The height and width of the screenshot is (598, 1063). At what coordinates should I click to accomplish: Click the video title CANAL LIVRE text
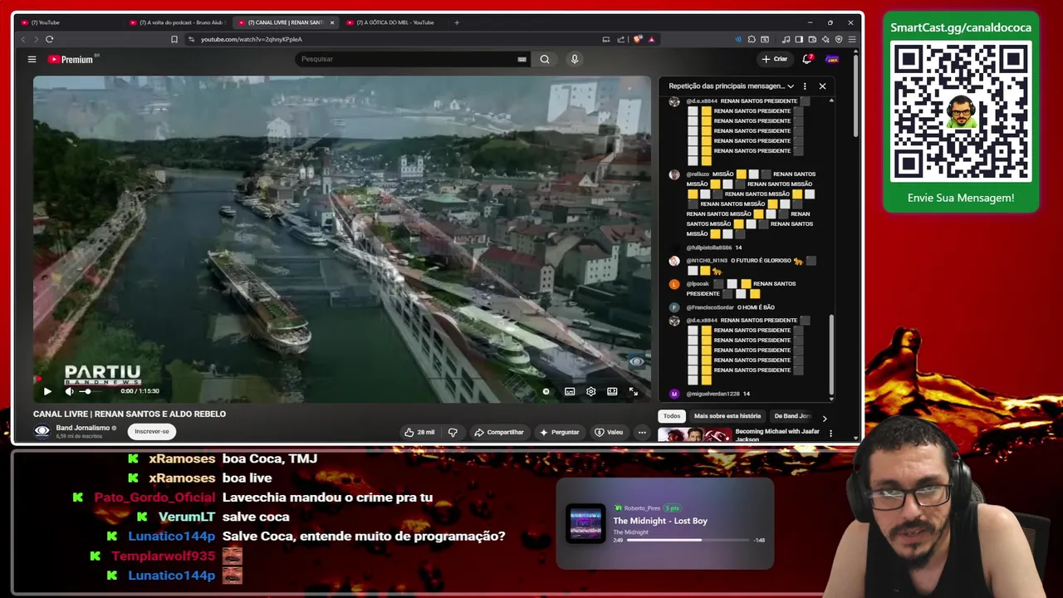coord(130,414)
